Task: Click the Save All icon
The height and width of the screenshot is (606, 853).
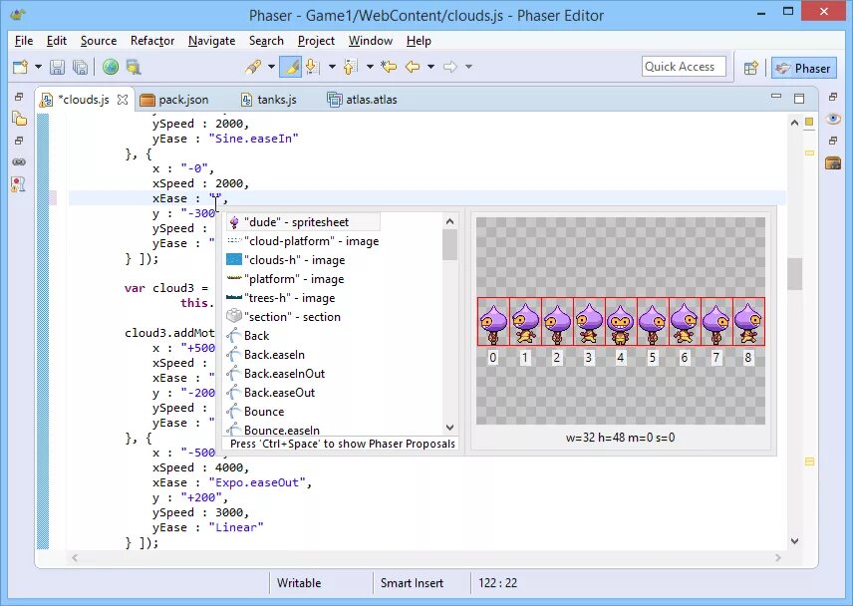Action: (x=80, y=67)
